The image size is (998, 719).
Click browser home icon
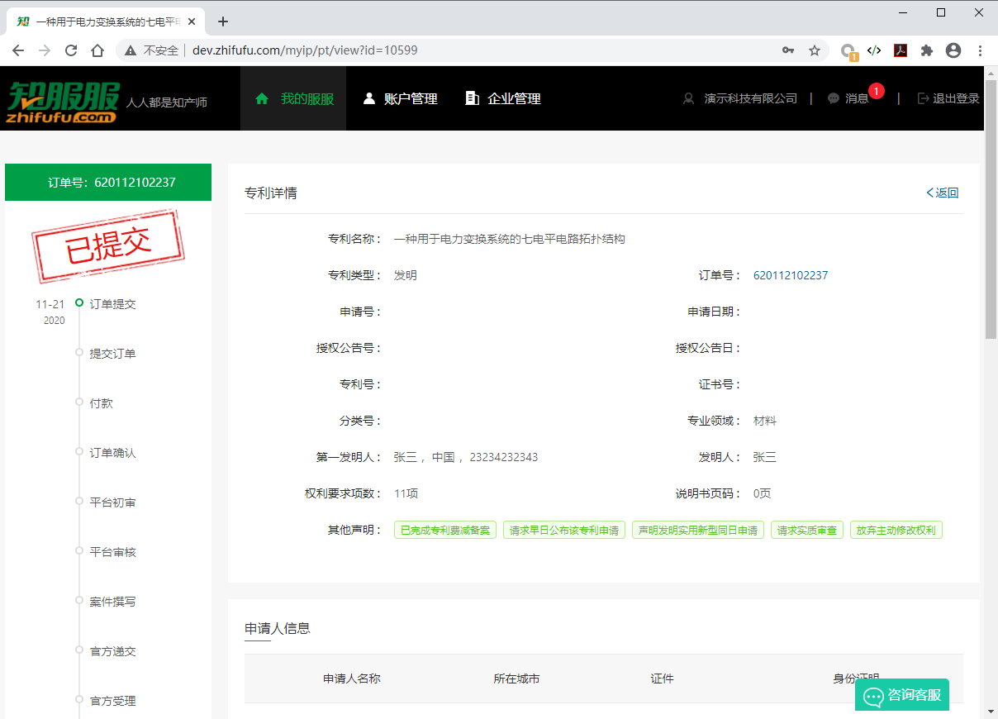97,50
